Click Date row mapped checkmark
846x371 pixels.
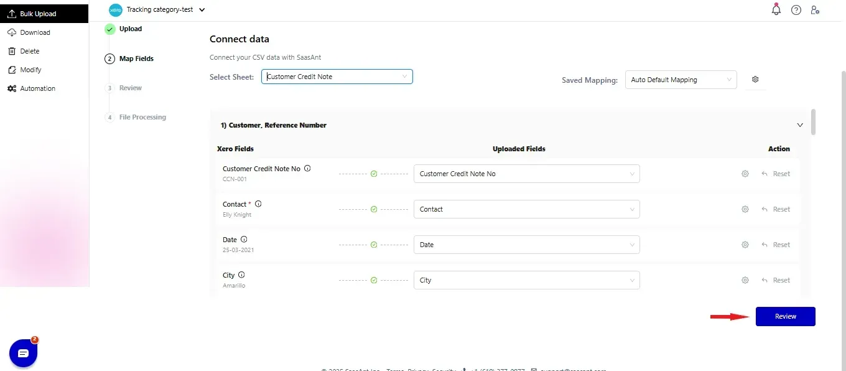coord(374,245)
